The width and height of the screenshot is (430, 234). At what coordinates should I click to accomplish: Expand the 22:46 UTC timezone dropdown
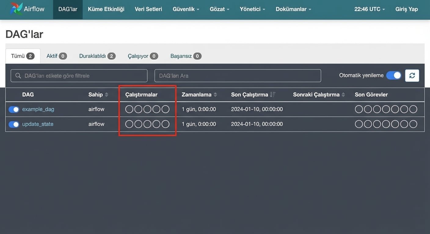pyautogui.click(x=370, y=9)
